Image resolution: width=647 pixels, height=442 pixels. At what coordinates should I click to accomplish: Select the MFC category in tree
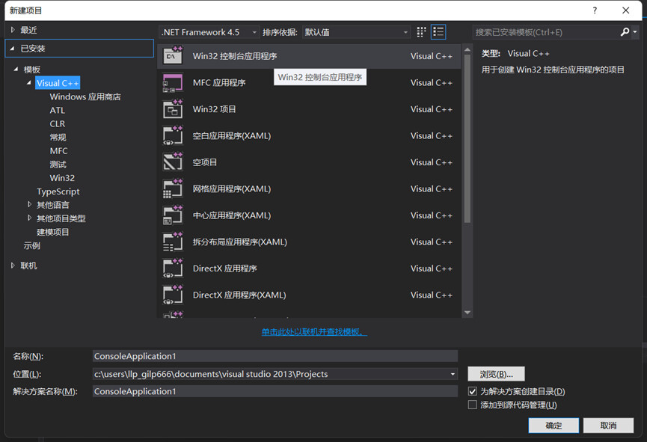point(58,150)
